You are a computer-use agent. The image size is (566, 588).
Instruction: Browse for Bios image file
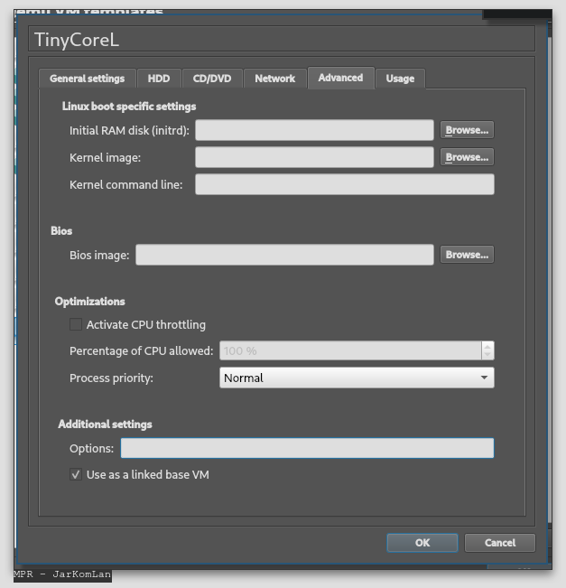click(467, 255)
